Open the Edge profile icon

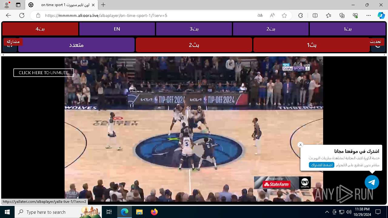tap(7, 5)
